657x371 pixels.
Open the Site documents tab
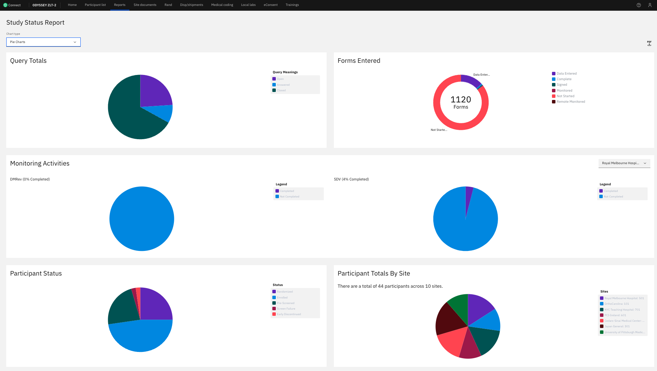145,5
